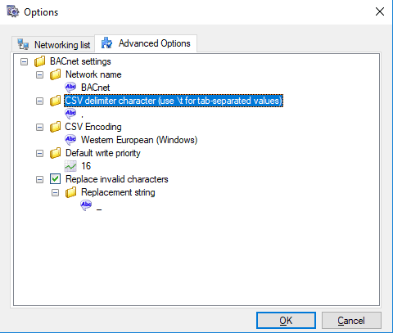Click the Abc icon beside Western European
The width and height of the screenshot is (393, 333).
tap(70, 140)
